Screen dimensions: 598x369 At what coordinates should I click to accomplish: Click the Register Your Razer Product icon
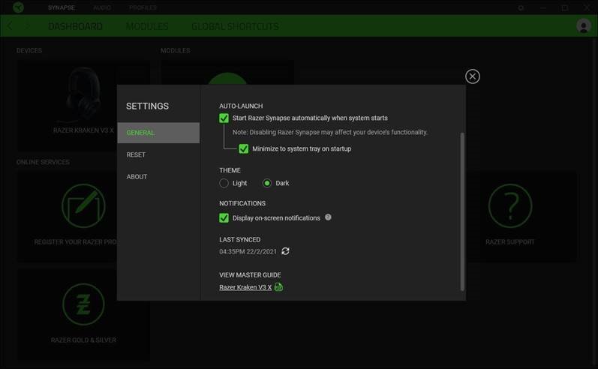coord(83,205)
